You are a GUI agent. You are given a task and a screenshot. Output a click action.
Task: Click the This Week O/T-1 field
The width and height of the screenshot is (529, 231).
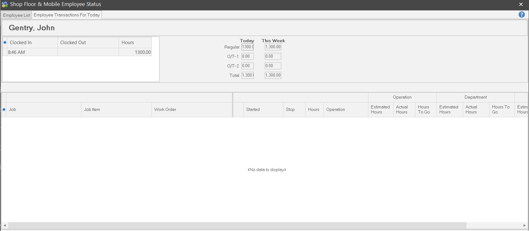[273, 56]
